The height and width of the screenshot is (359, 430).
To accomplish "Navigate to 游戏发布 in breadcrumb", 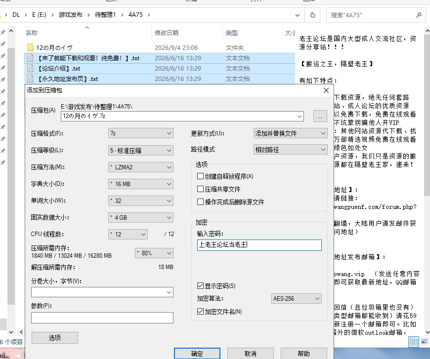I will coord(71,15).
